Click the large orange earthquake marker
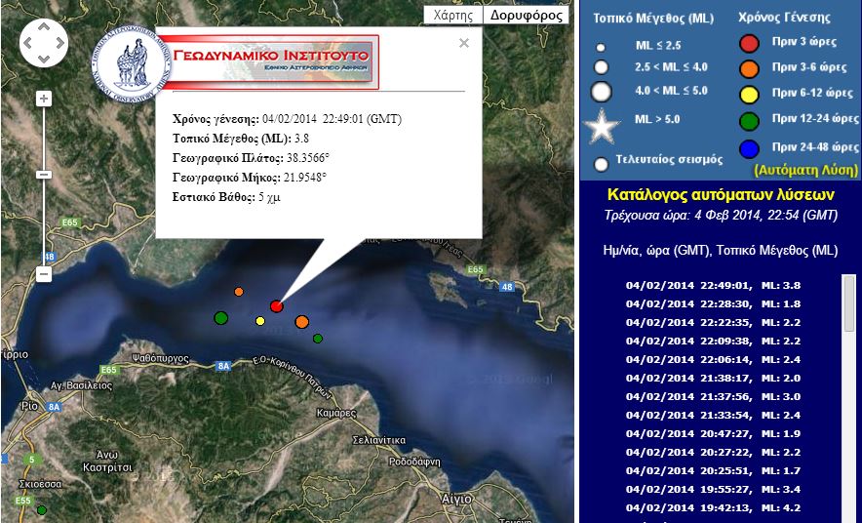 click(x=302, y=322)
